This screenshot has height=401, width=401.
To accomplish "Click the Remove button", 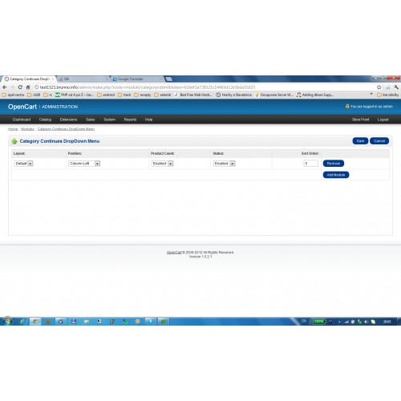I will (334, 164).
